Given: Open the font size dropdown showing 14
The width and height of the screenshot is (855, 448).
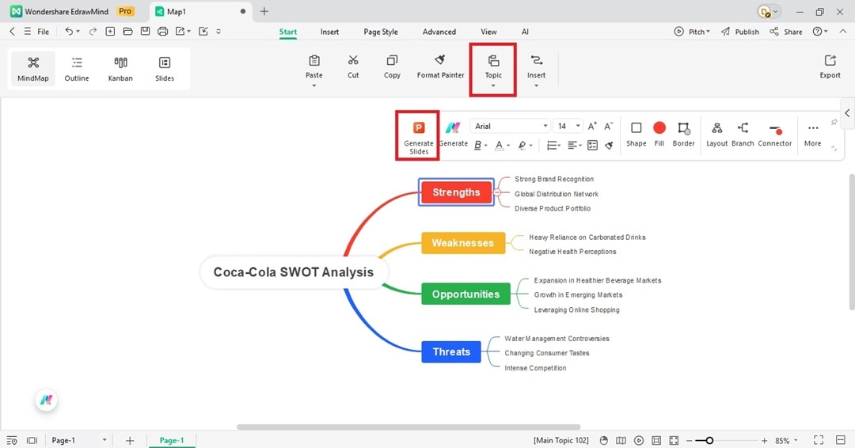Looking at the screenshot, I should pyautogui.click(x=568, y=126).
